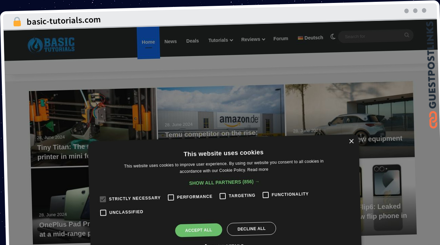This screenshot has height=245, width=440.
Task: Open Show All Partners (856) link
Action: pos(224,182)
